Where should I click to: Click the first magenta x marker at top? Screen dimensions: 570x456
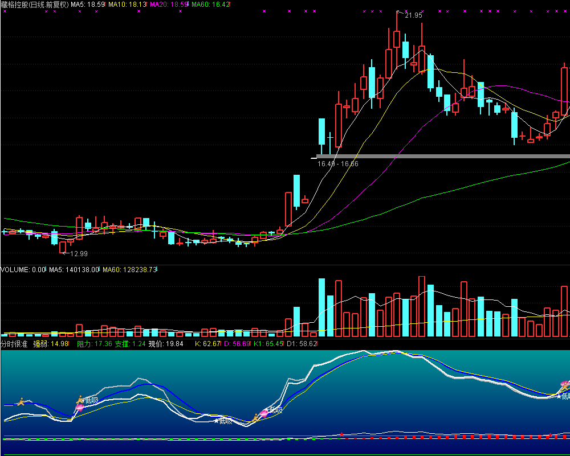coord(5,11)
